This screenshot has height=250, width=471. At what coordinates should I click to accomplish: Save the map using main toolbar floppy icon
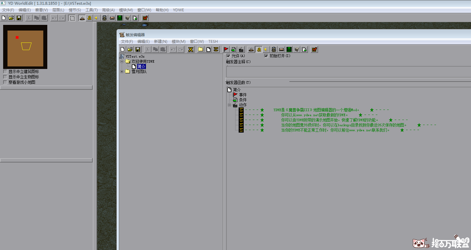pos(19,18)
